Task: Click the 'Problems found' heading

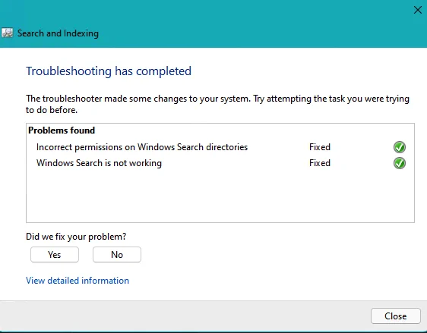Action: point(62,130)
